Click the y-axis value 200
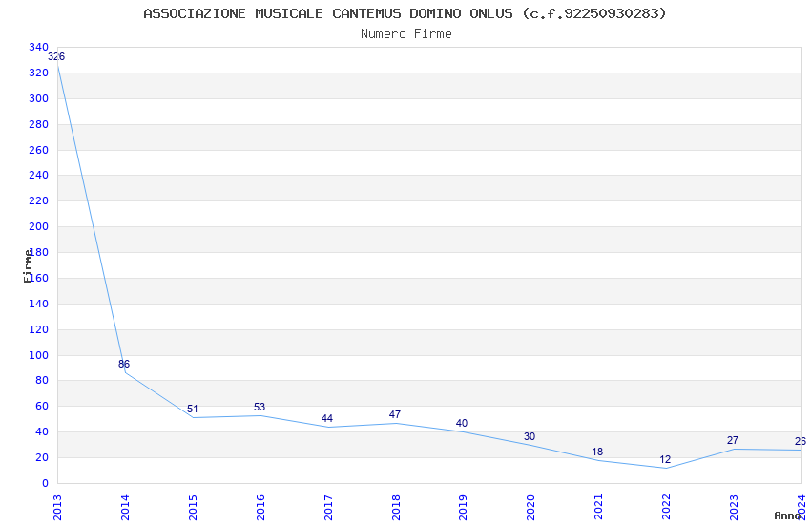Screen dimensions: 811x525 point(39,226)
